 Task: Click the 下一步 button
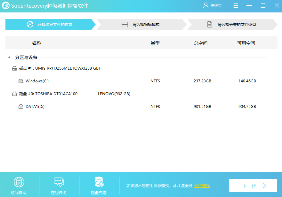pos(253,186)
